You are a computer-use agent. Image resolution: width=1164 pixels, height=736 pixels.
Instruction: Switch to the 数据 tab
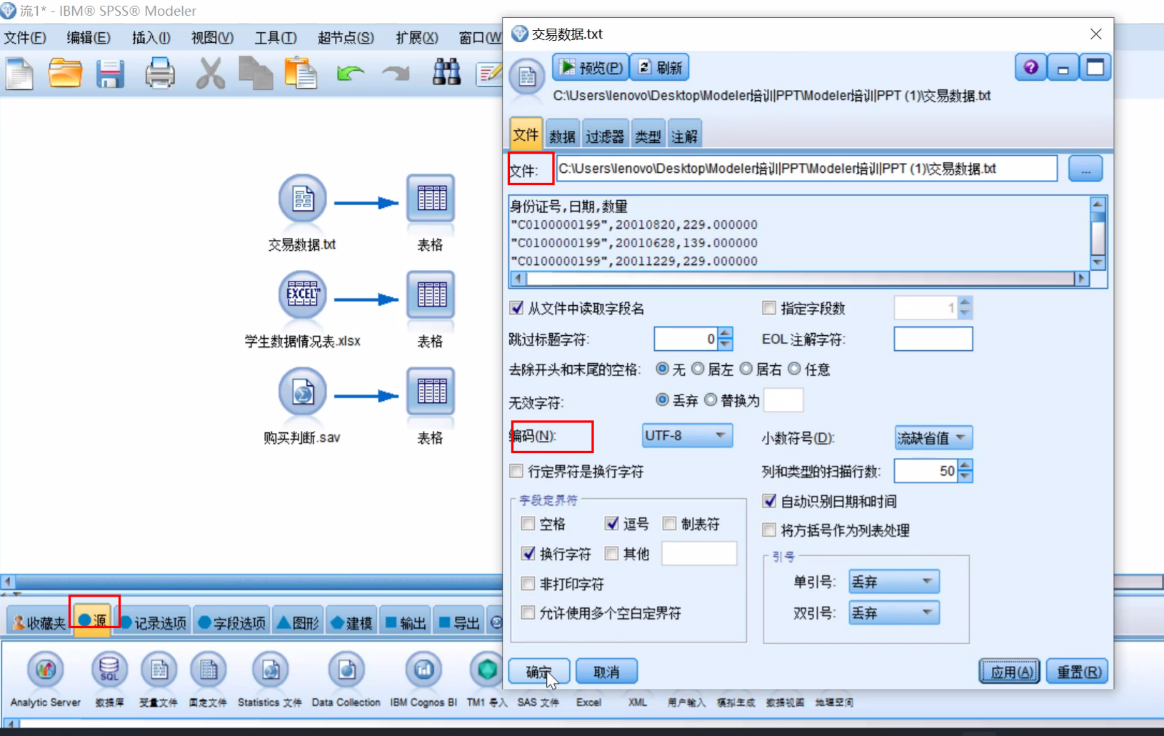562,136
